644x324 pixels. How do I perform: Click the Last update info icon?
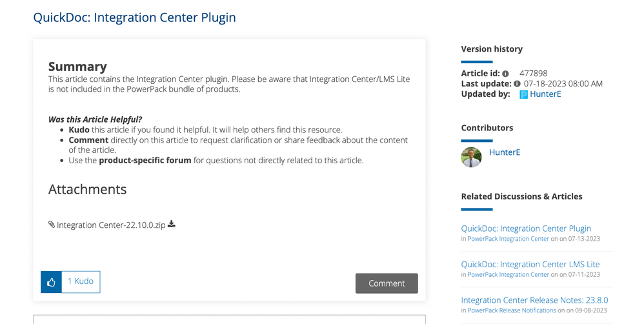pos(517,84)
